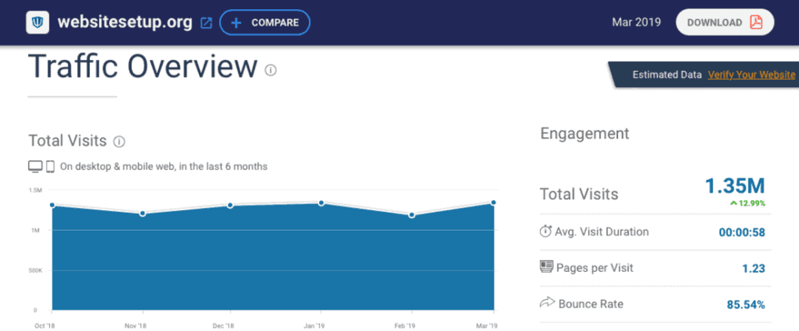Click the Bounce Rate arrow icon
799x331 pixels.
546,304
